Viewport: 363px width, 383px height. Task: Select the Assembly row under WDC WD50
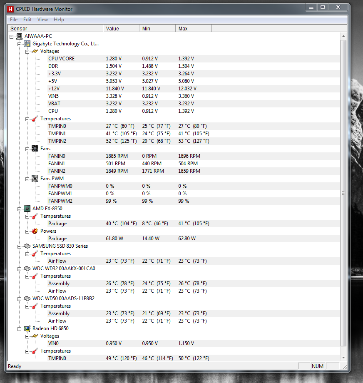click(x=194, y=313)
